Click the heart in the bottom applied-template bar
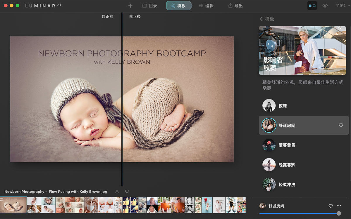 pyautogui.click(x=331, y=206)
